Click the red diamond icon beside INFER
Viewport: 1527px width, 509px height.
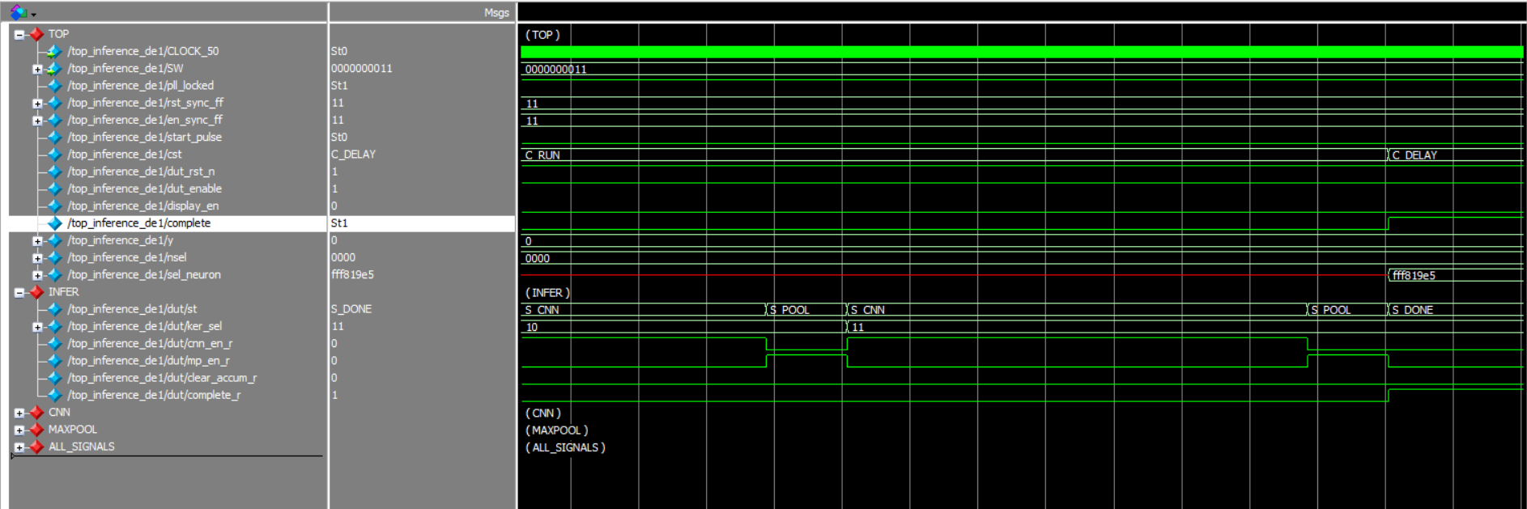click(36, 292)
